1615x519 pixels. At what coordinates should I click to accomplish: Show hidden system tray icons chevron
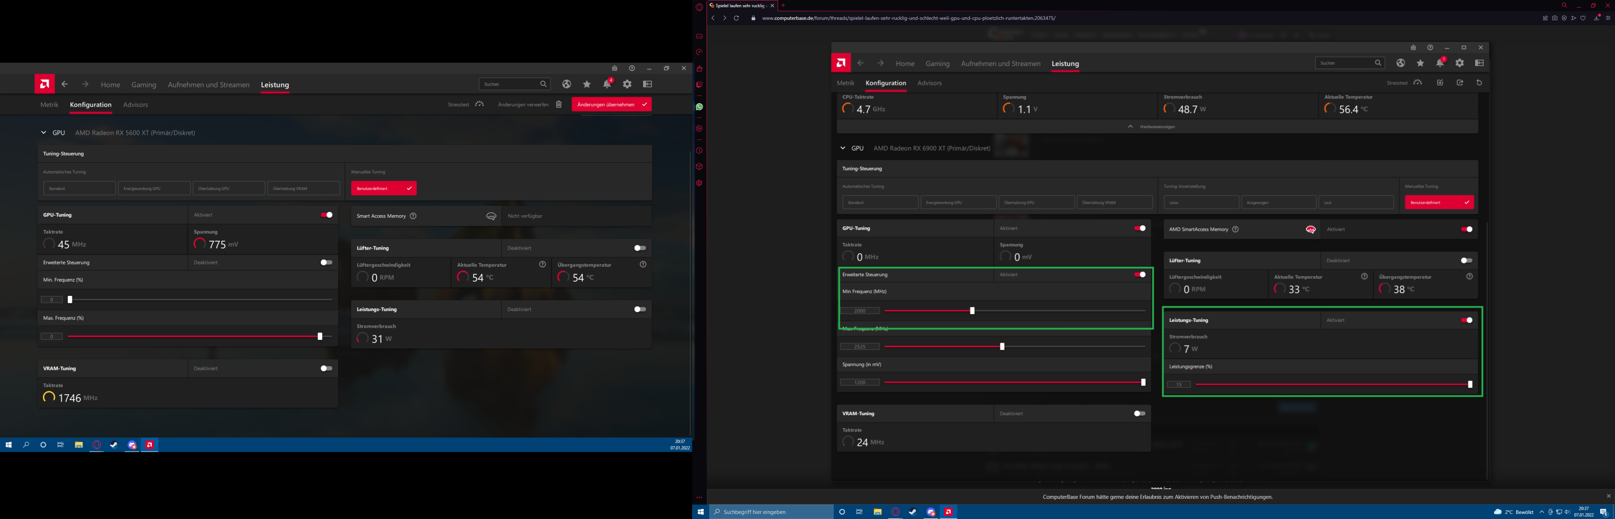pos(1542,512)
